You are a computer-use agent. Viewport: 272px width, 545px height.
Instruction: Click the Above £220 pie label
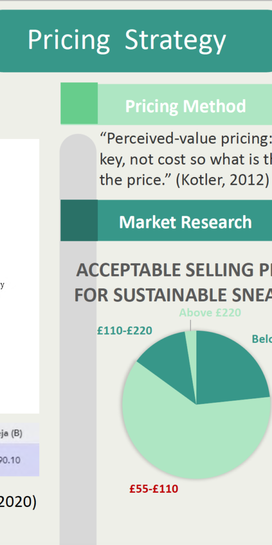210,313
